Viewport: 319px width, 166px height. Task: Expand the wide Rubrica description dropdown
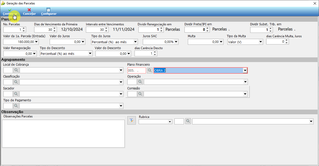311,121
